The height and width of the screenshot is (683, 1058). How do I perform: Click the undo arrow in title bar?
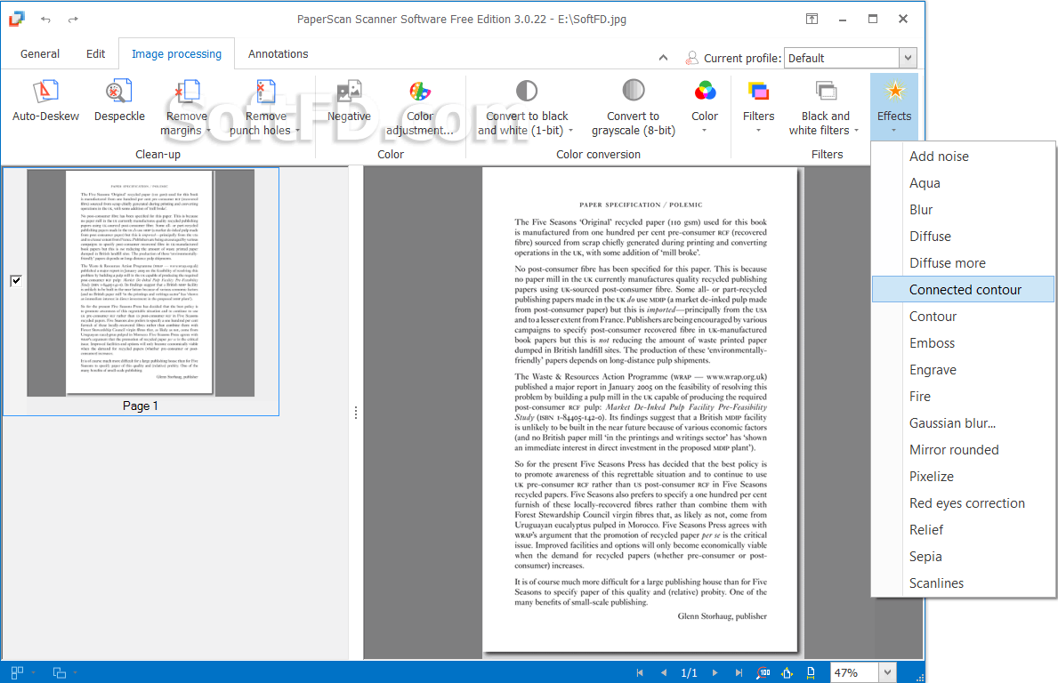(45, 20)
